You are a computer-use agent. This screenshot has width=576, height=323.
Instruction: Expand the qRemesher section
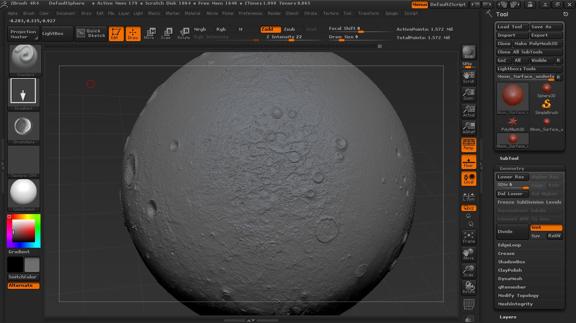click(512, 287)
